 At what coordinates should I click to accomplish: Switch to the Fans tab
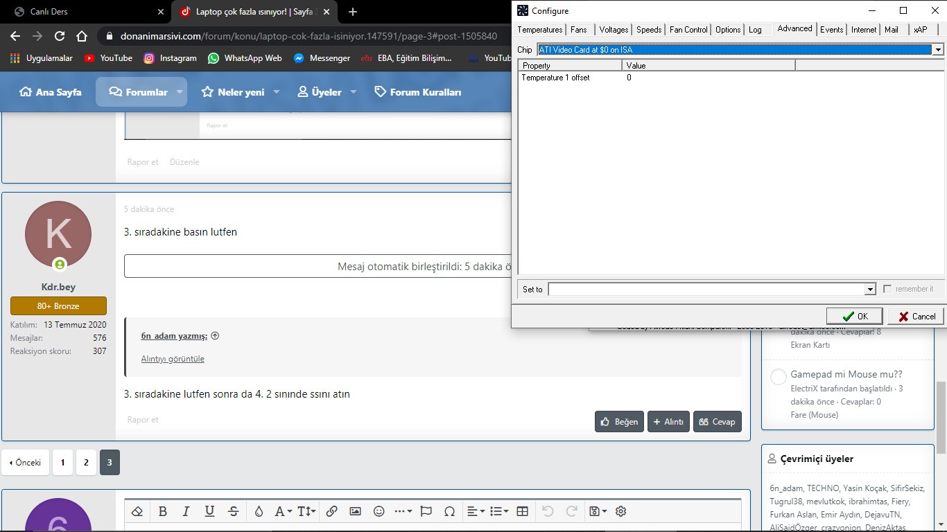tap(579, 30)
